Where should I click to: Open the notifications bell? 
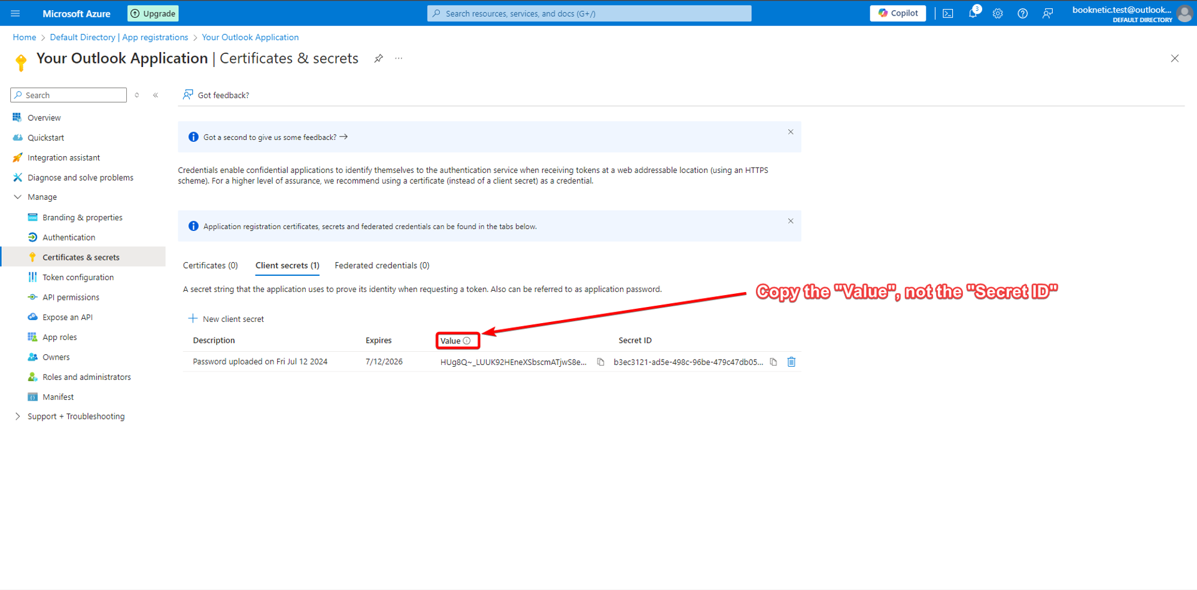pos(973,13)
